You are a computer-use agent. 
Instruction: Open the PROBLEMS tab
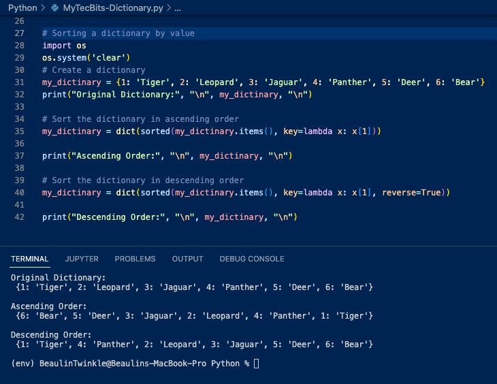click(135, 259)
